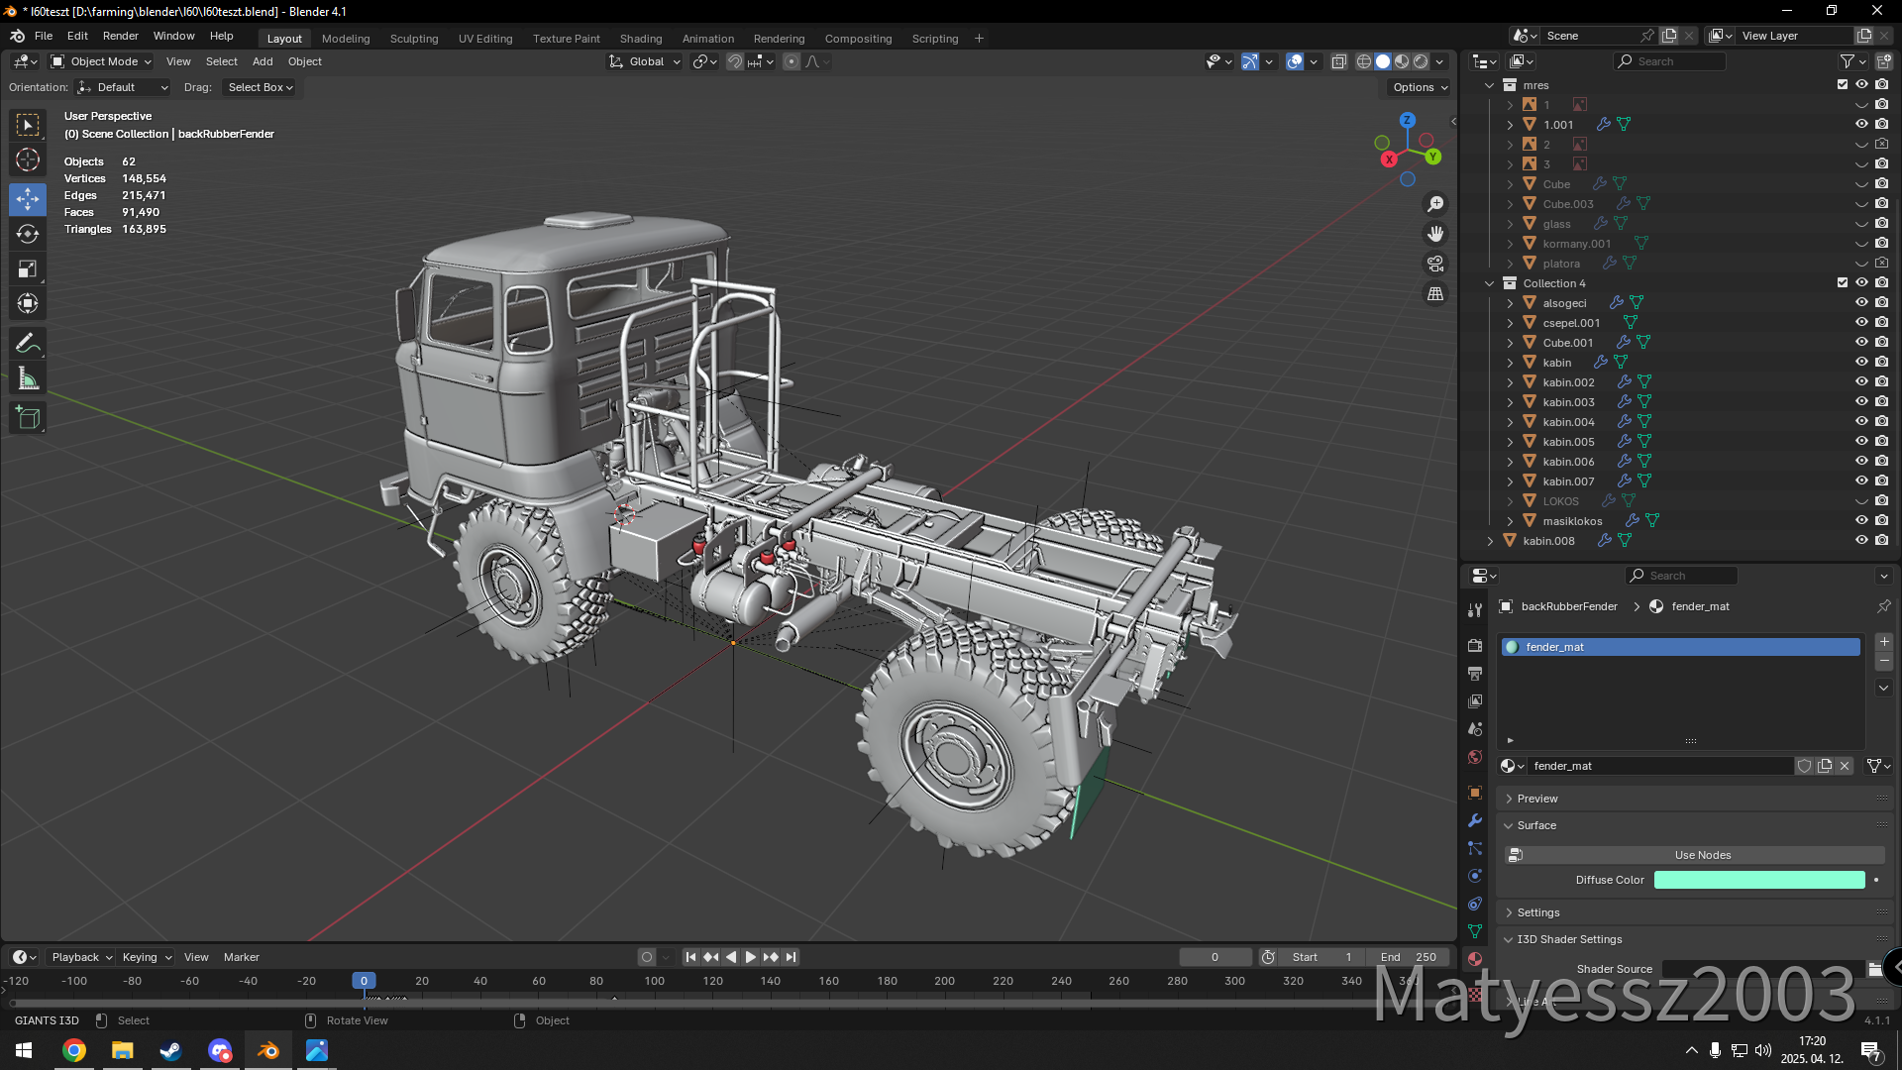Click the Use Nodes button
This screenshot has height=1070, width=1902.
pyautogui.click(x=1702, y=855)
